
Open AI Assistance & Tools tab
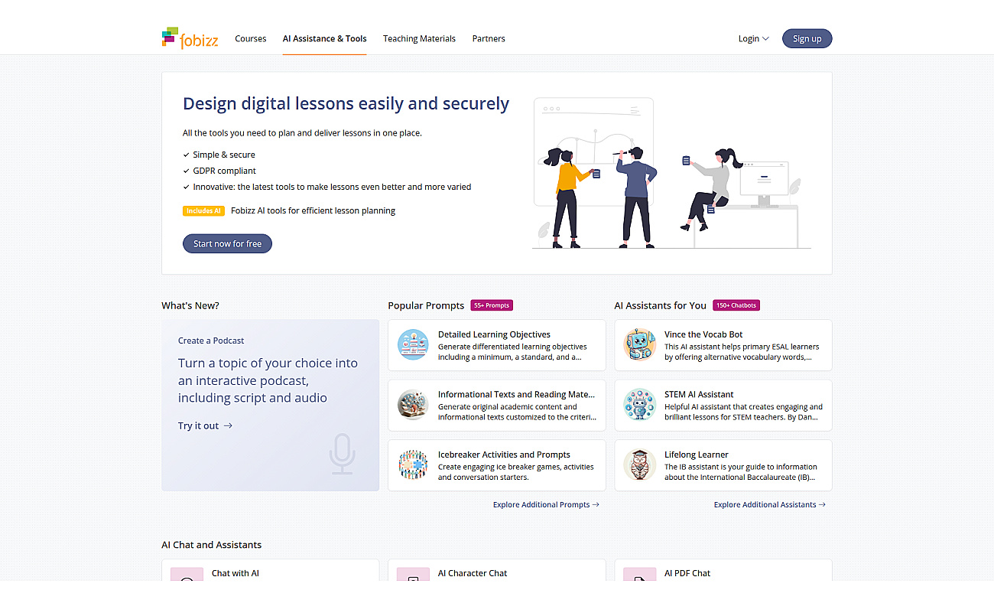(325, 38)
